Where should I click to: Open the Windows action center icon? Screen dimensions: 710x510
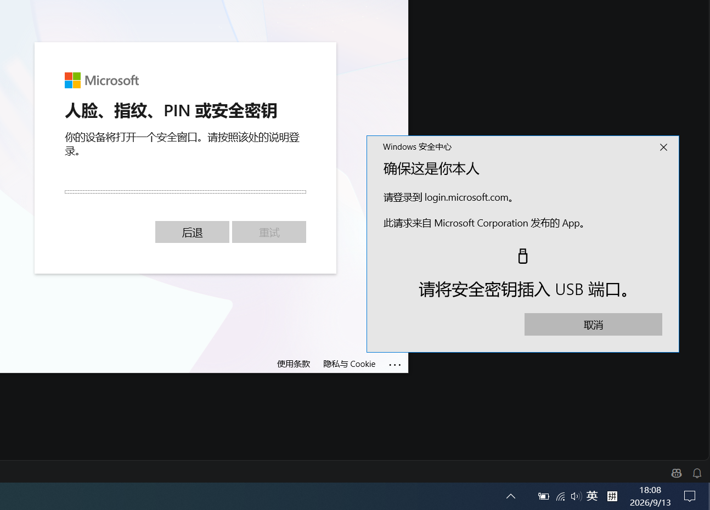point(690,496)
